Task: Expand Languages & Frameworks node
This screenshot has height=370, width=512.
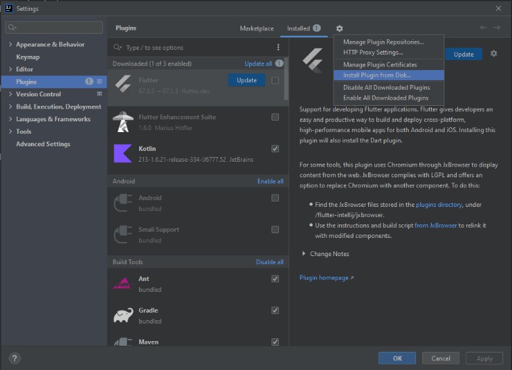Action: [x=10, y=119]
